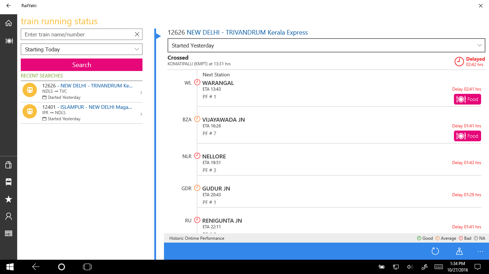Click the VIJAYAWADA JN clock icon
The height and width of the screenshot is (274, 489).
click(197, 119)
